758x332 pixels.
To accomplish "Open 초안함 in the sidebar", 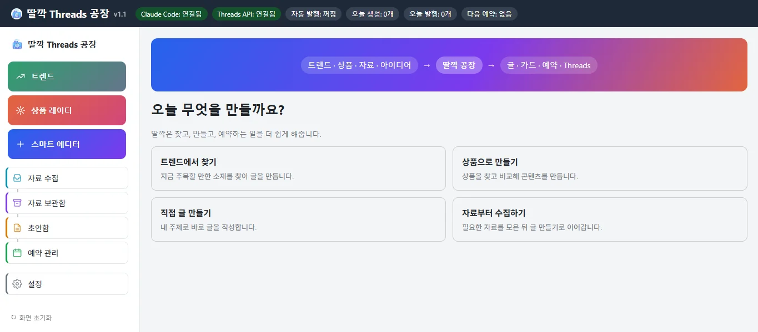I will coord(67,228).
